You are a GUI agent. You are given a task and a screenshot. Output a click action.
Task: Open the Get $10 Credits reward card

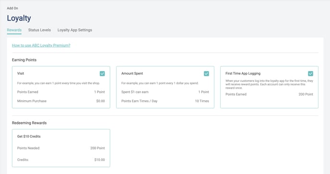click(x=61, y=148)
